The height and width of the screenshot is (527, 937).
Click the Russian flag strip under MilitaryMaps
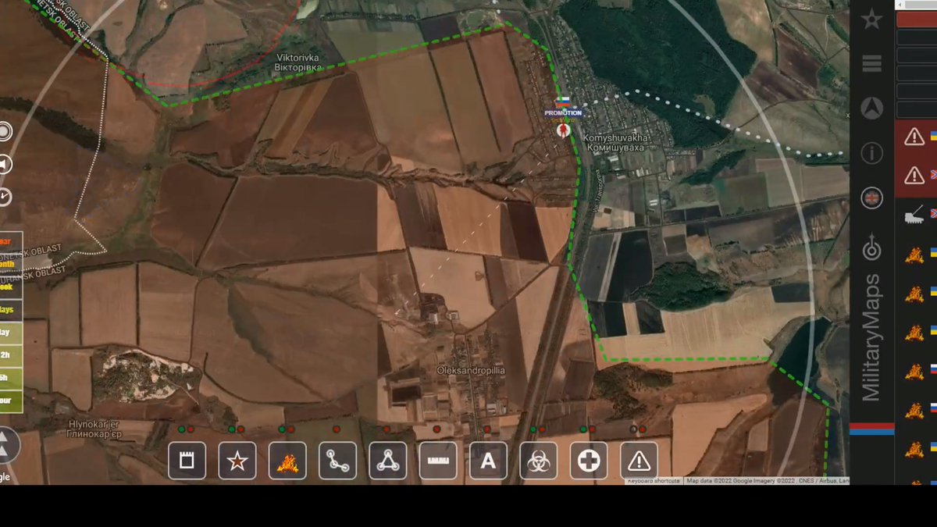click(871, 429)
